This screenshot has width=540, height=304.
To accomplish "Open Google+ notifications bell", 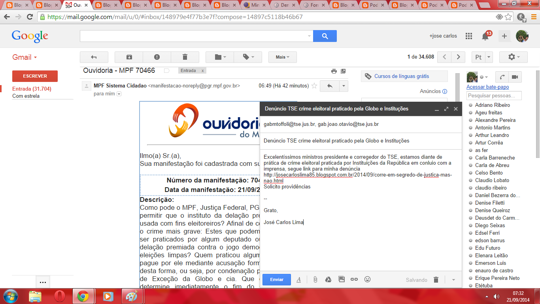I will click(x=485, y=36).
